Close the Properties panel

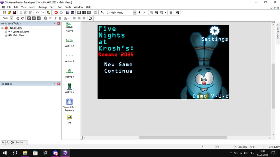[x=58, y=84]
